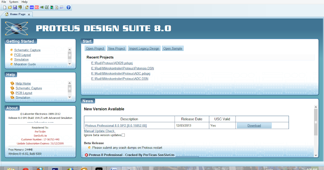This screenshot has height=170, width=324.
Task: Click 'Update Subscription Expires: 31/12/2099' text
Action: pyautogui.click(x=40, y=144)
